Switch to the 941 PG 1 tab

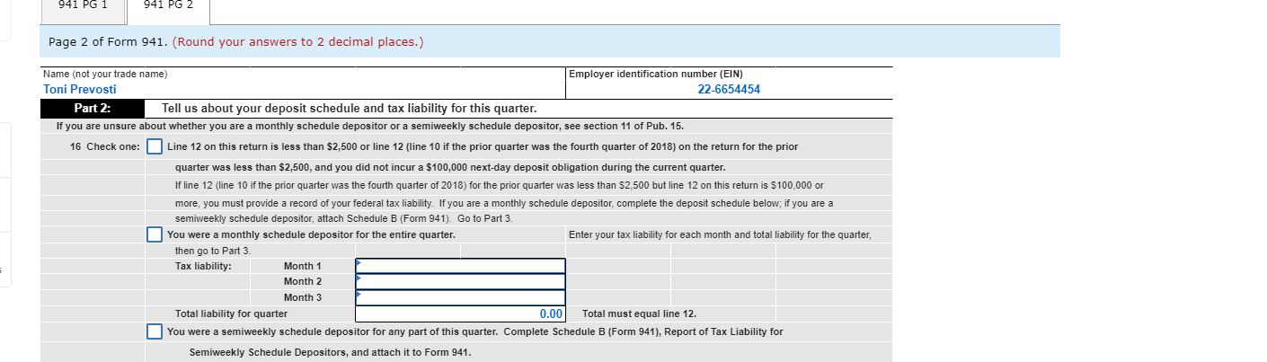click(x=82, y=8)
